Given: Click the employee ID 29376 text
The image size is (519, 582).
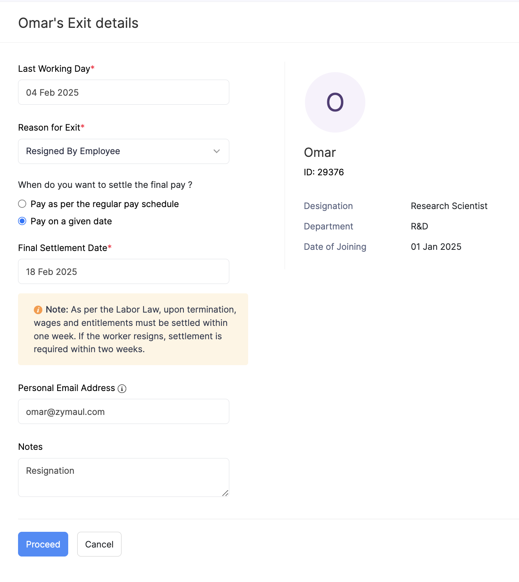Looking at the screenshot, I should pyautogui.click(x=324, y=172).
